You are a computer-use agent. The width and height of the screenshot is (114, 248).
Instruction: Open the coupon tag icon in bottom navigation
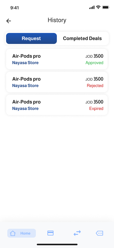(x=99, y=233)
